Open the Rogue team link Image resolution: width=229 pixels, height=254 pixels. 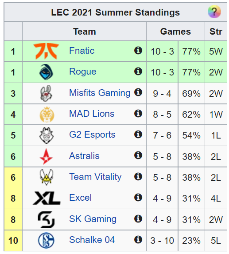pyautogui.click(x=83, y=72)
